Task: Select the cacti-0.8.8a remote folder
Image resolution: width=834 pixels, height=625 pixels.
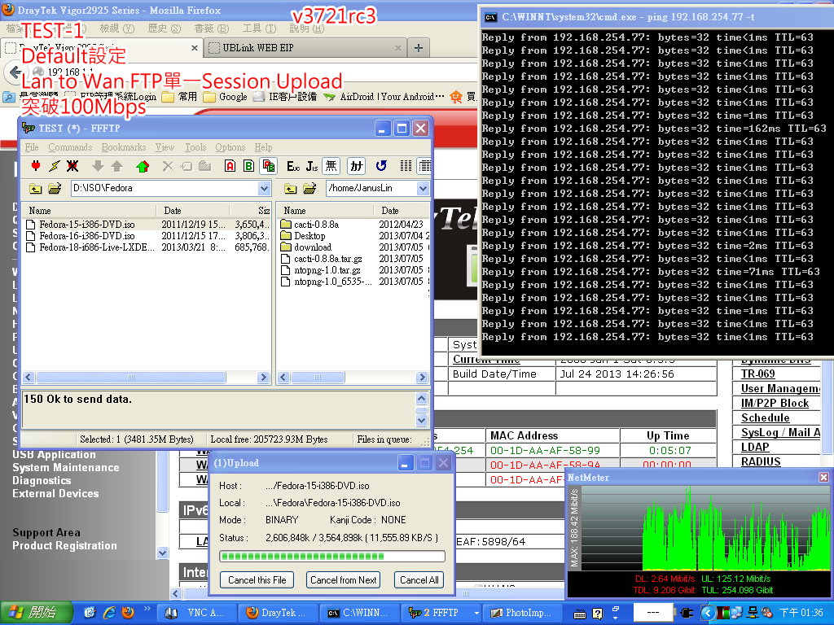Action: [x=316, y=225]
